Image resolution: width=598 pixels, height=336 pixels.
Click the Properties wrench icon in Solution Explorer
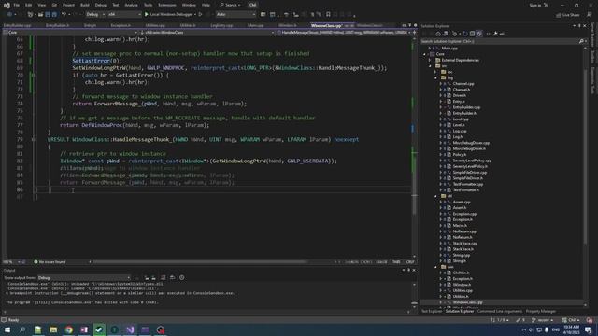[495, 34]
